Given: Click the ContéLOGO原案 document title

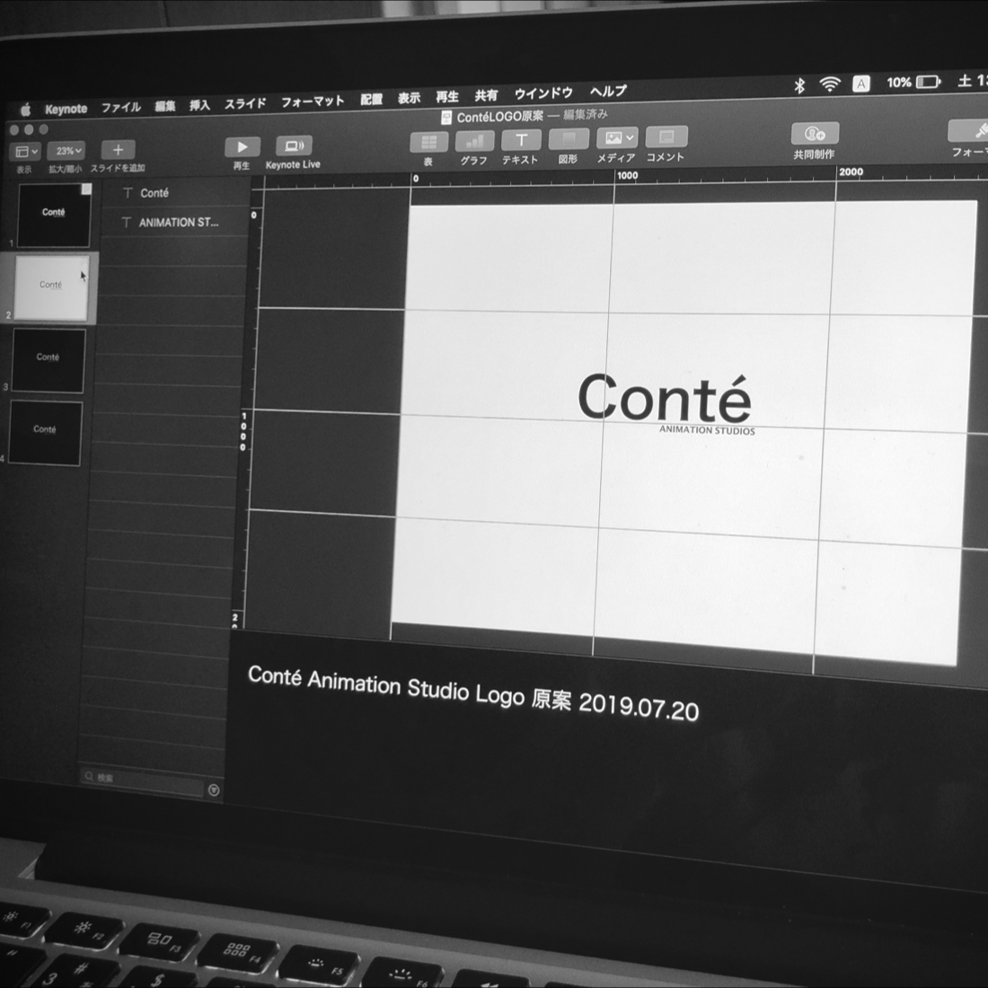Looking at the screenshot, I should point(499,117).
